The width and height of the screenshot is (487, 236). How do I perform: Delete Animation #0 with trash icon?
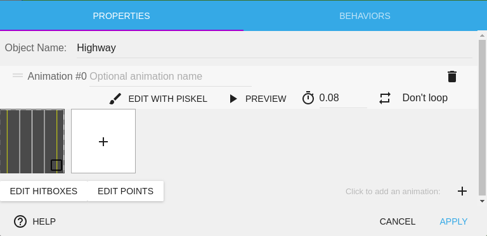tap(452, 77)
